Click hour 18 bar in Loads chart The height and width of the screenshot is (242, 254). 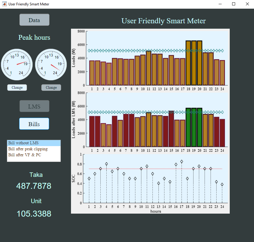click(x=188, y=63)
